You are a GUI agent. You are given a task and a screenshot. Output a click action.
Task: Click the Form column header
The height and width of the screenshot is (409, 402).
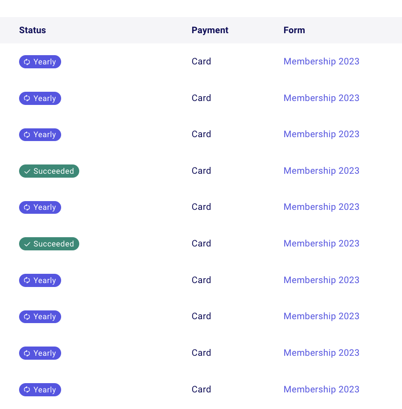point(294,30)
